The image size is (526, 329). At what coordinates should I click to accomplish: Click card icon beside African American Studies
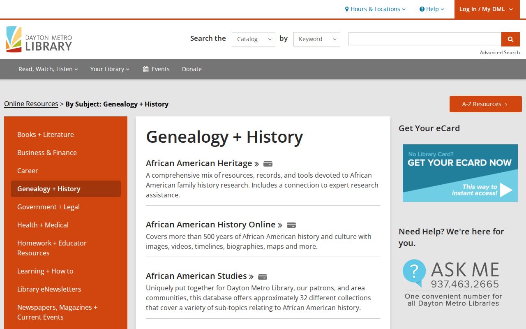click(263, 276)
